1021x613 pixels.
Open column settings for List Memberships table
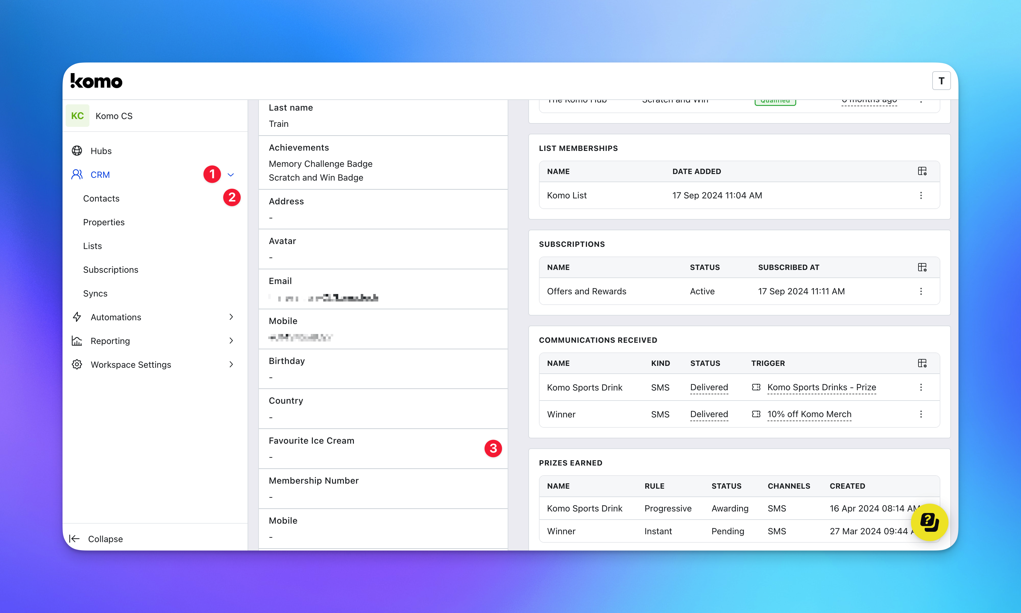tap(922, 172)
